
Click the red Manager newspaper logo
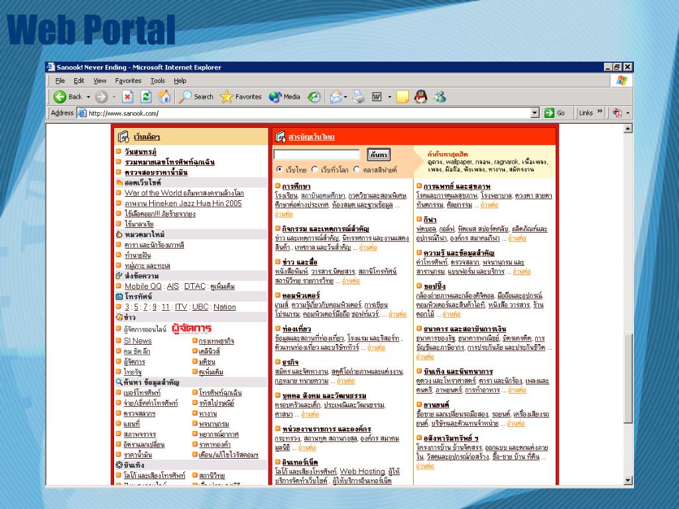(191, 329)
